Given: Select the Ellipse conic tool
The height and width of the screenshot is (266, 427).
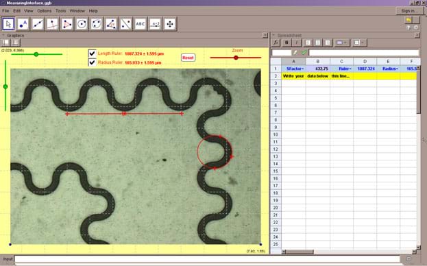Looking at the screenshot, I should click(97, 24).
